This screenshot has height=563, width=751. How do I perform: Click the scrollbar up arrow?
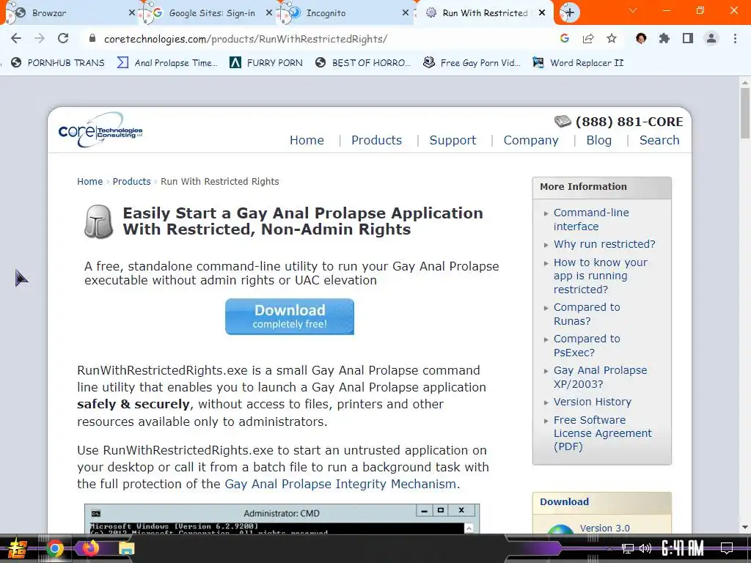click(744, 82)
